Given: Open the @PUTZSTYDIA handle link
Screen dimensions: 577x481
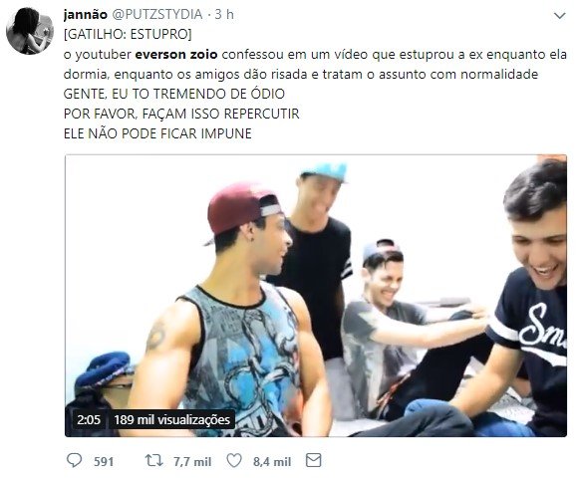Looking at the screenshot, I should click(x=156, y=14).
